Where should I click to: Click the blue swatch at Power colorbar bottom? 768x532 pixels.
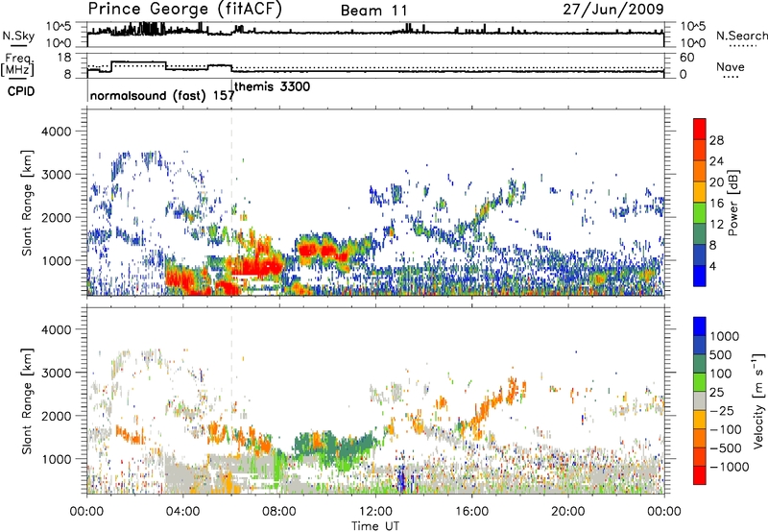coord(700,276)
